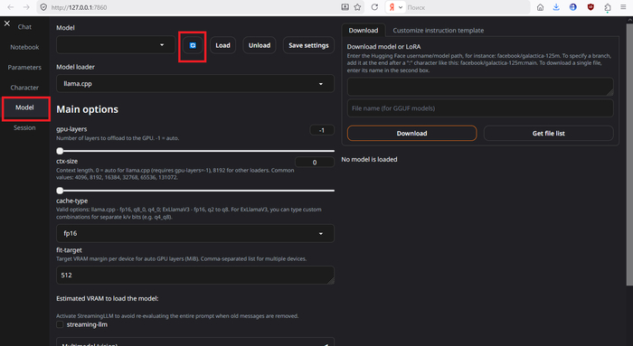This screenshot has height=346, width=633.
Task: Open the browser home page icon
Action: pyautogui.click(x=540, y=7)
